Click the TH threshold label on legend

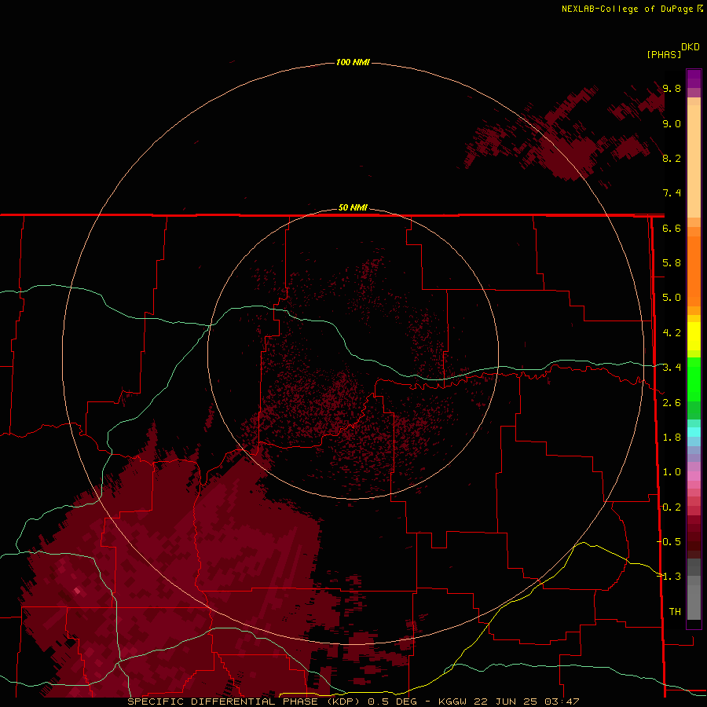pyautogui.click(x=675, y=612)
